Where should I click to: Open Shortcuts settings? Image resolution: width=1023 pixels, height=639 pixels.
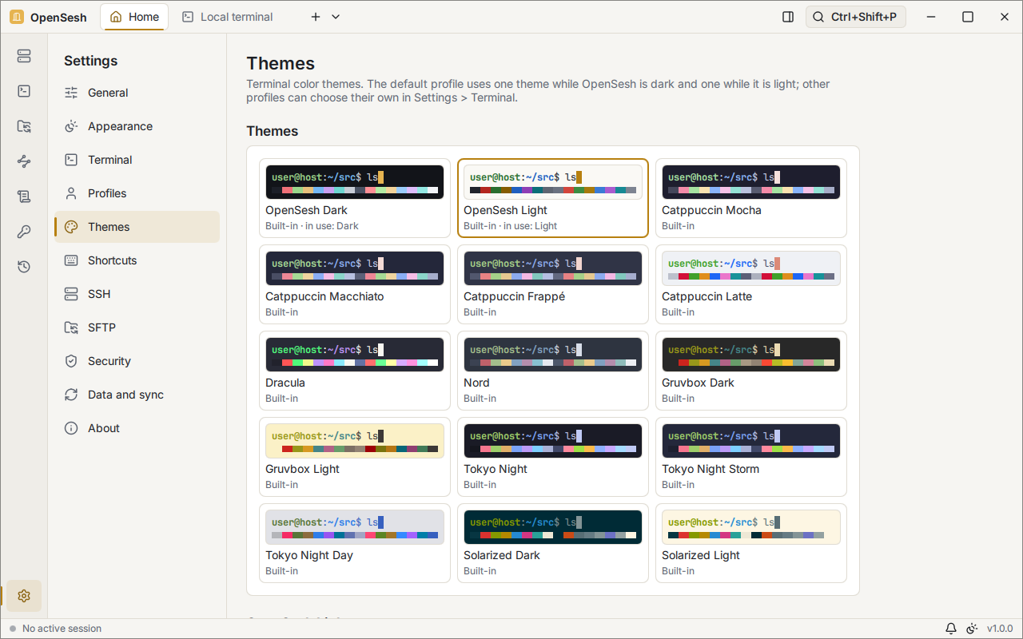(x=137, y=260)
